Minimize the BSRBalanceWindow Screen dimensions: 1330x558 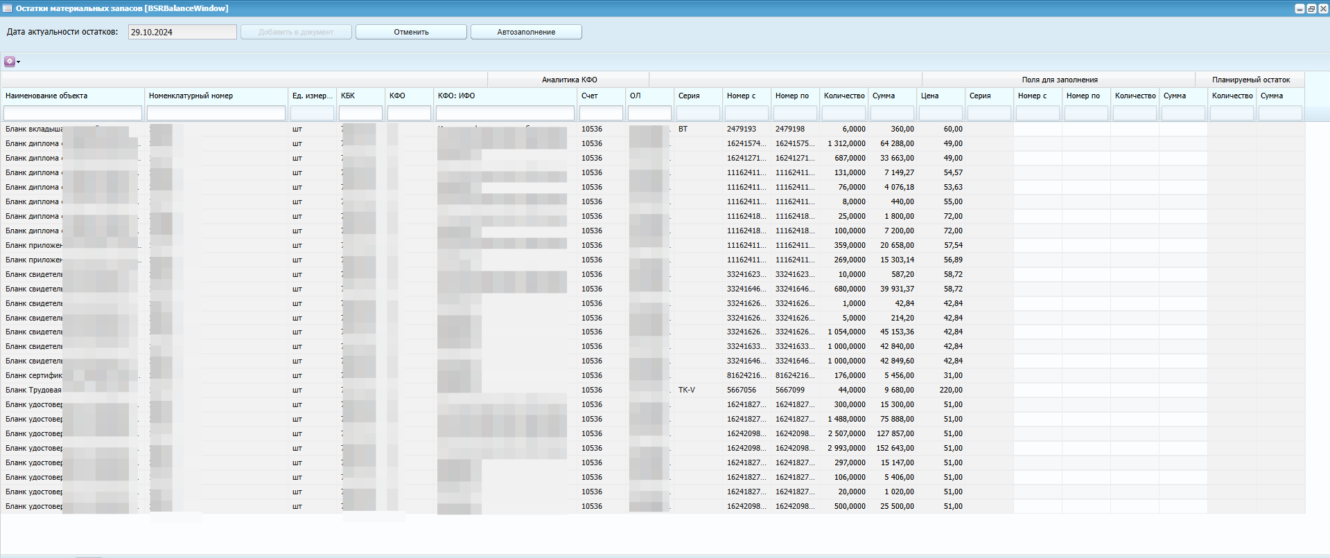pyautogui.click(x=1300, y=8)
